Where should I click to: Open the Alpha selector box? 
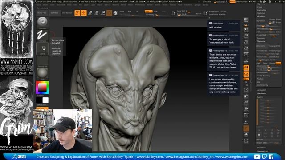(42, 48)
